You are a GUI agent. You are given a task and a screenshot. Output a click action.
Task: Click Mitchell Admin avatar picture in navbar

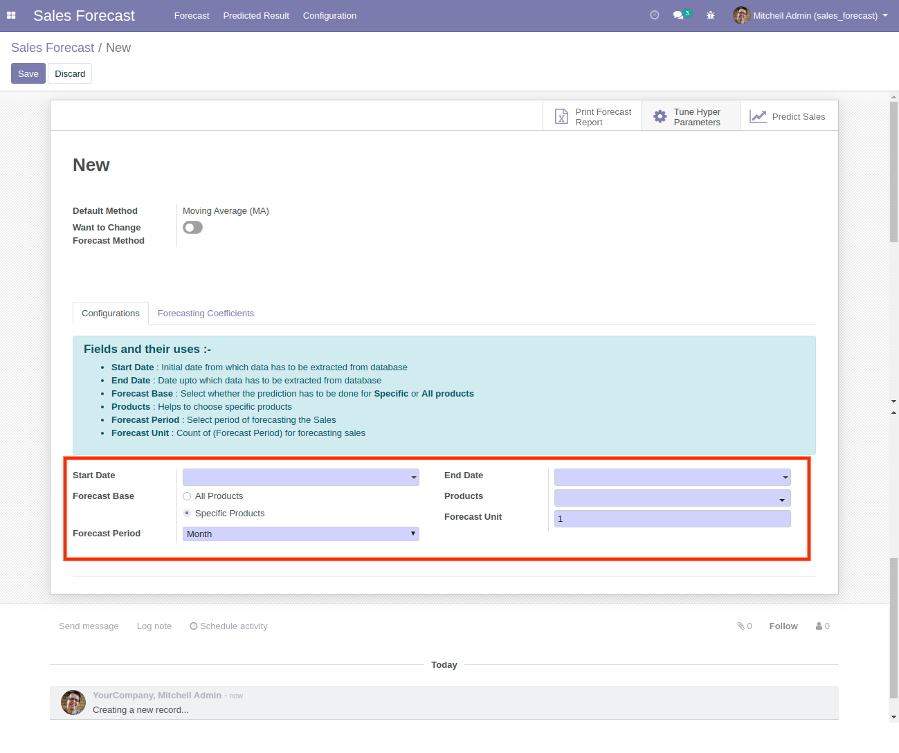coord(741,15)
